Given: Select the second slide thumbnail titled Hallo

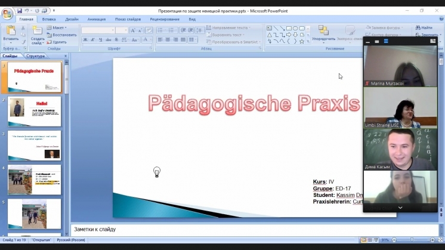Looking at the screenshot, I should tap(34, 112).
